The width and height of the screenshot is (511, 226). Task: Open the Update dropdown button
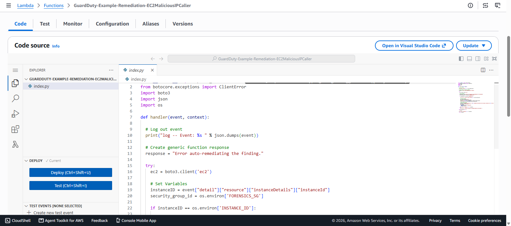click(474, 46)
